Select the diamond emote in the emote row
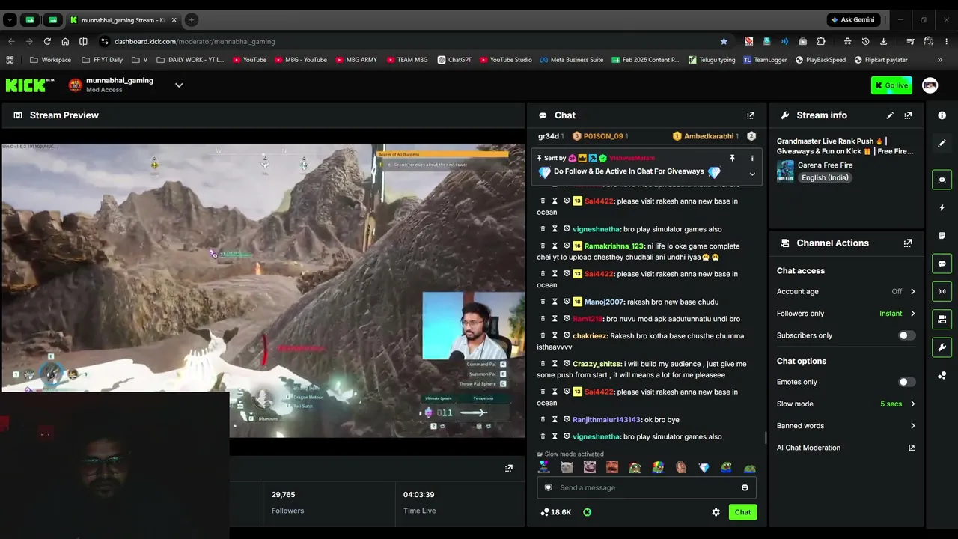The image size is (958, 539). click(704, 468)
